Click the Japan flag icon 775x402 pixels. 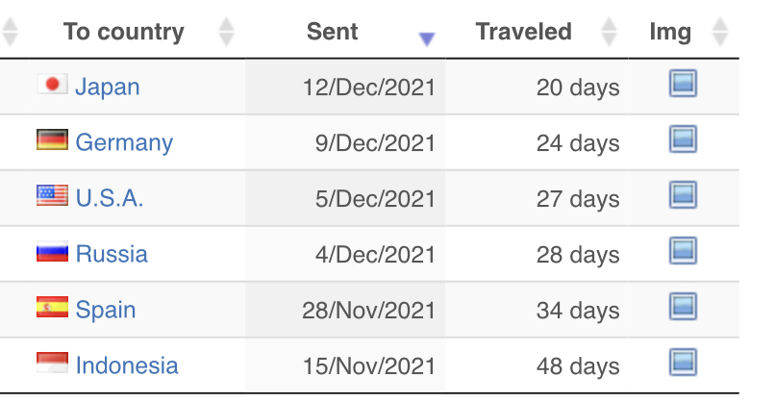(x=52, y=84)
